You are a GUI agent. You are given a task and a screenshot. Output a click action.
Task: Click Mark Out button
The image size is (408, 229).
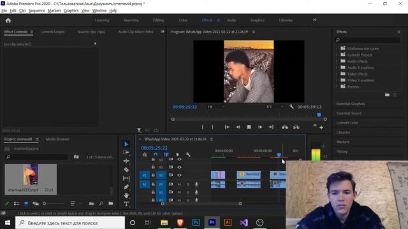tap(212, 127)
